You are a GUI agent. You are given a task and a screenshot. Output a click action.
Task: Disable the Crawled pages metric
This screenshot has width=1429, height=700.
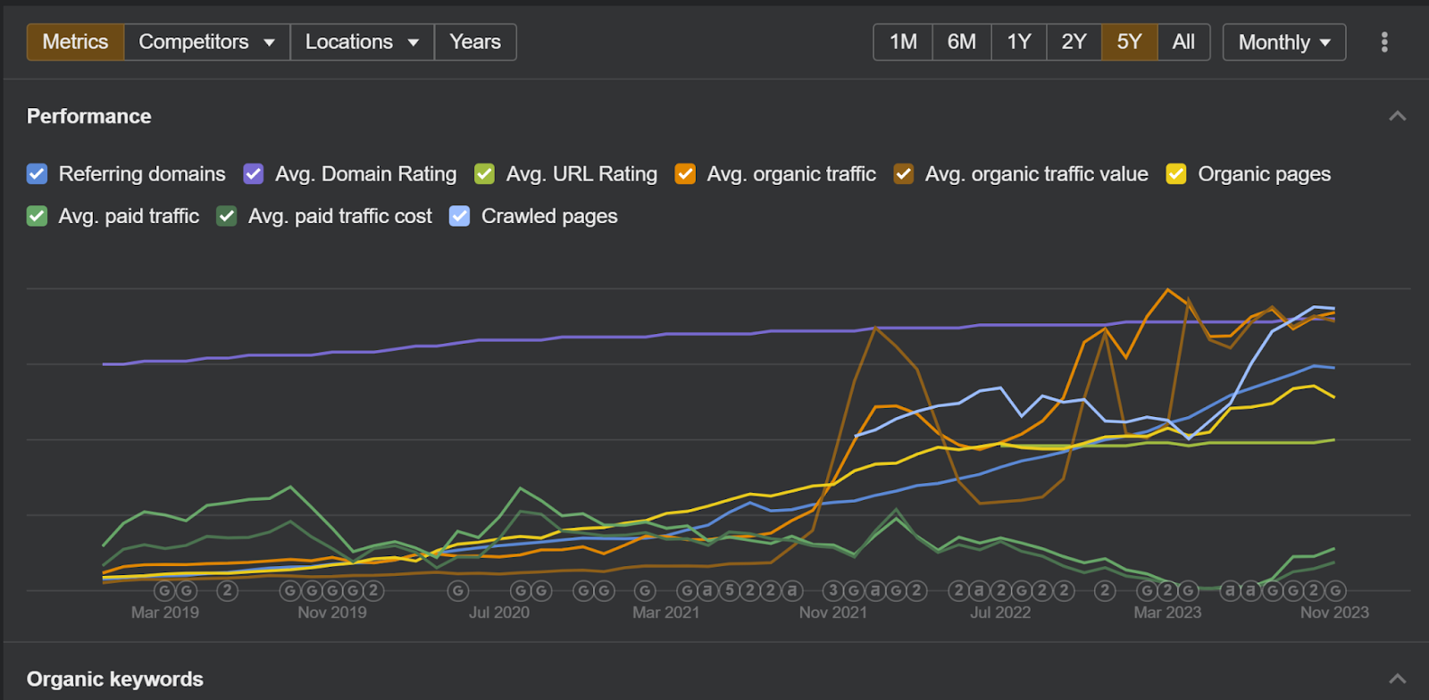tap(459, 216)
